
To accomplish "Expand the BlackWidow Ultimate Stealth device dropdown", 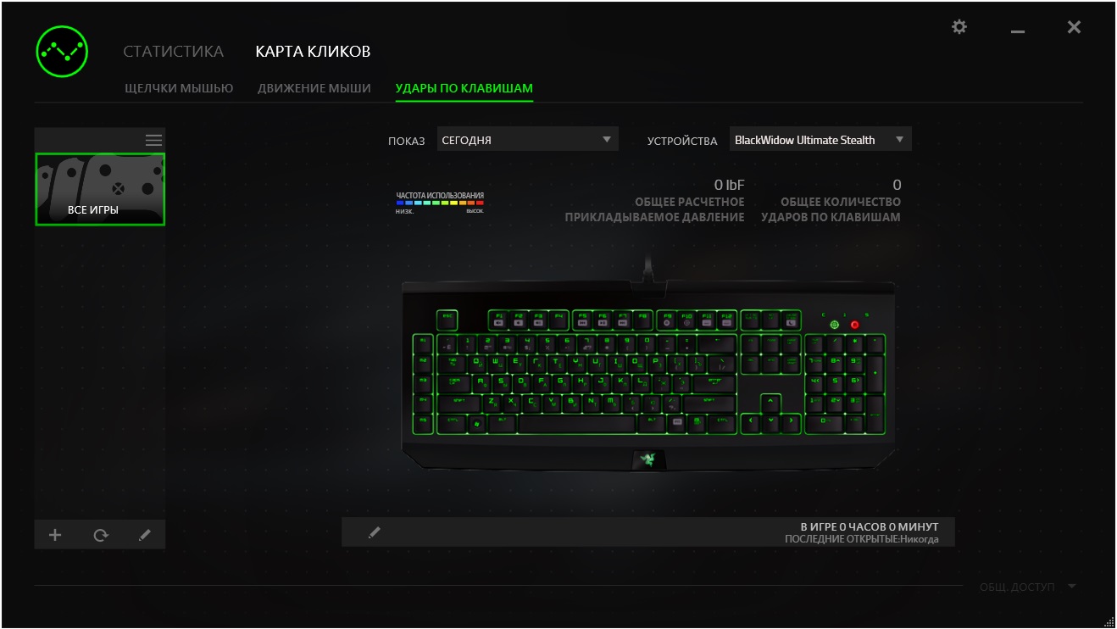I will [x=820, y=140].
